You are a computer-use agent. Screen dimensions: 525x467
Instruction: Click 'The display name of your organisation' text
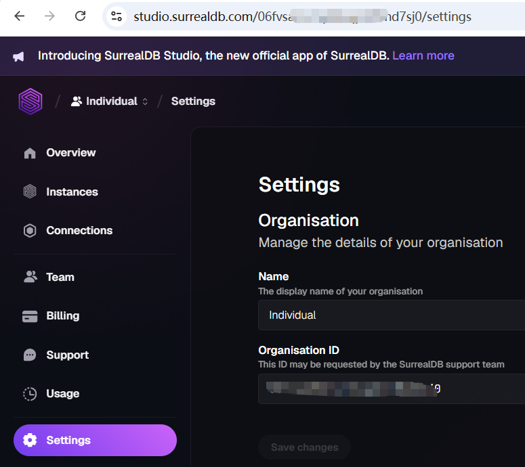click(341, 292)
